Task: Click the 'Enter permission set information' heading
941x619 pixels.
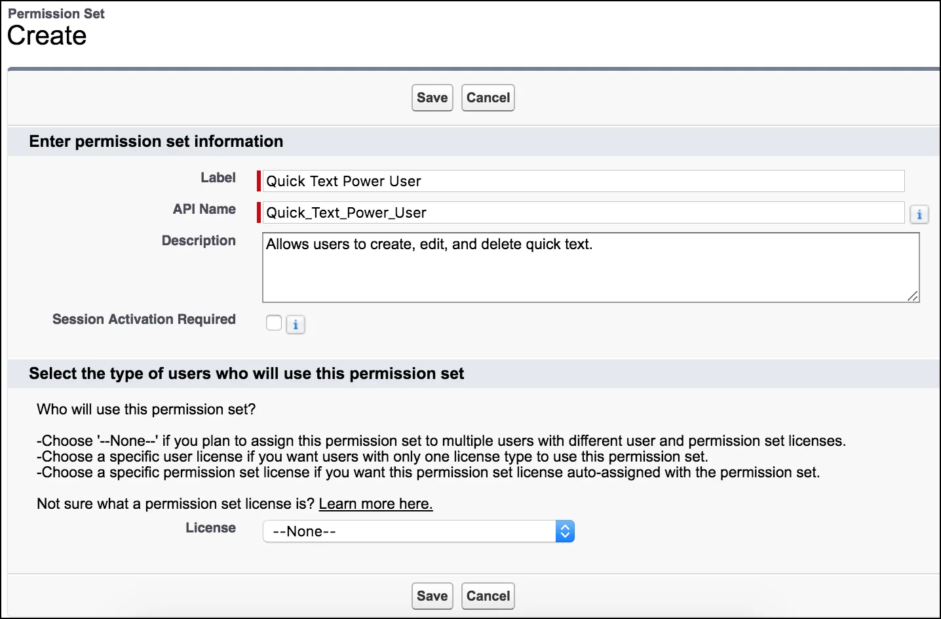Action: 156,142
